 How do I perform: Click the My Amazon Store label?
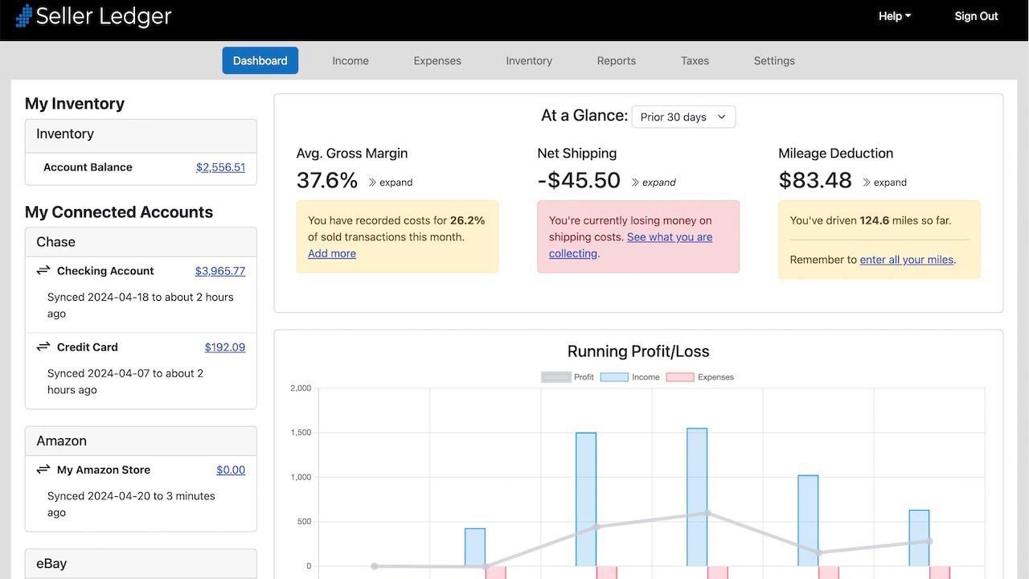(x=104, y=470)
